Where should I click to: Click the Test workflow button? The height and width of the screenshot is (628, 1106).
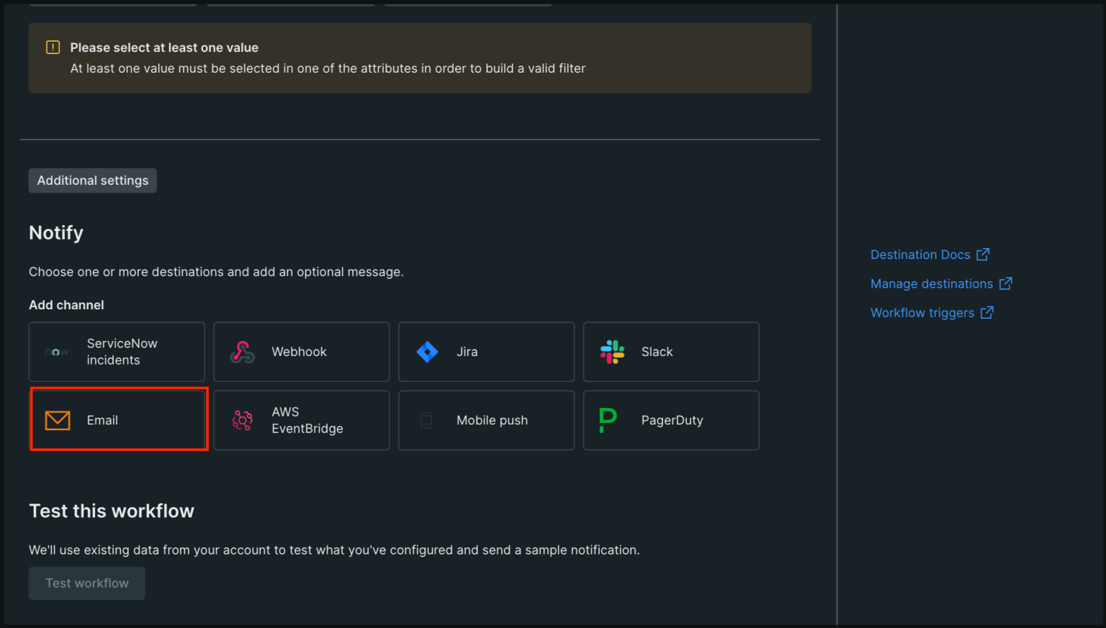pos(87,583)
